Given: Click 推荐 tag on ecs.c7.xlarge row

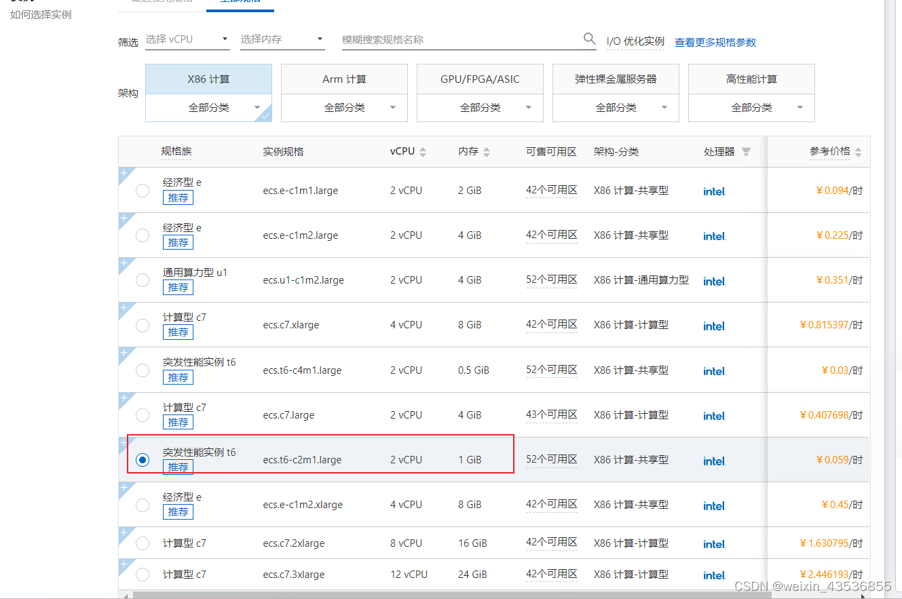Looking at the screenshot, I should [178, 332].
